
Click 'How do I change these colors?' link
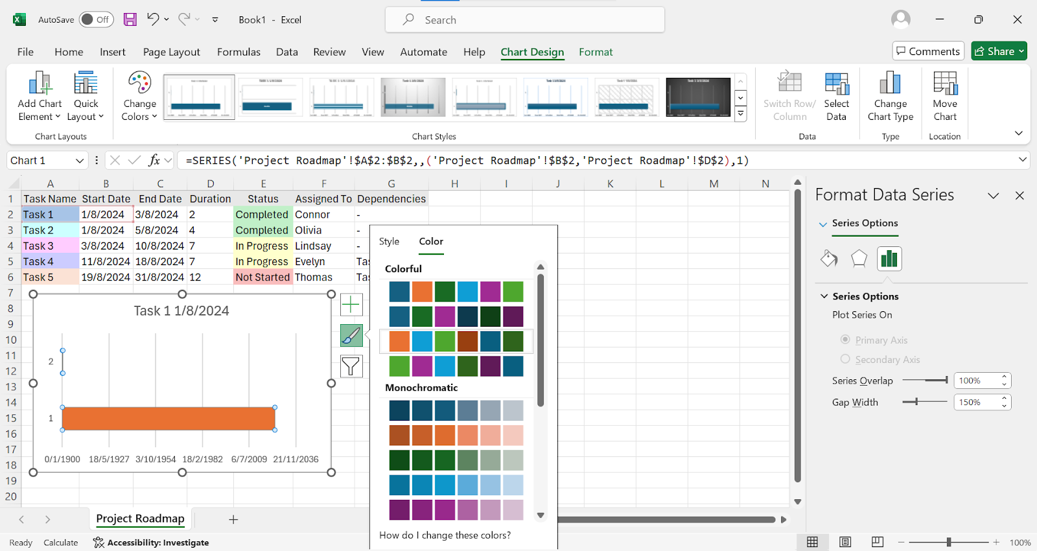[445, 535]
